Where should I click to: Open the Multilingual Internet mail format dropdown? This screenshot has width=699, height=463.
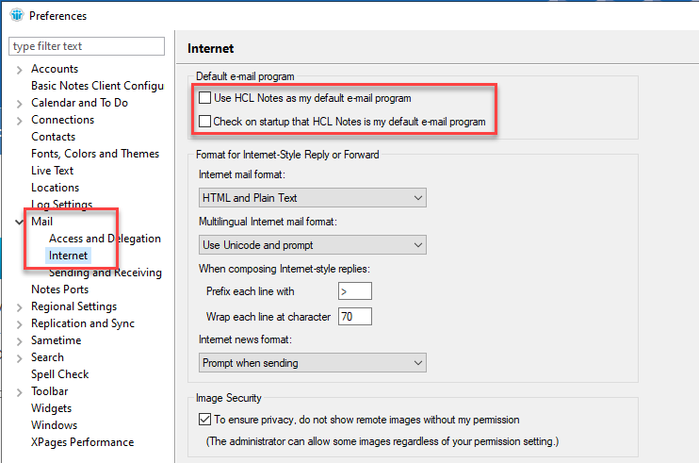[313, 245]
